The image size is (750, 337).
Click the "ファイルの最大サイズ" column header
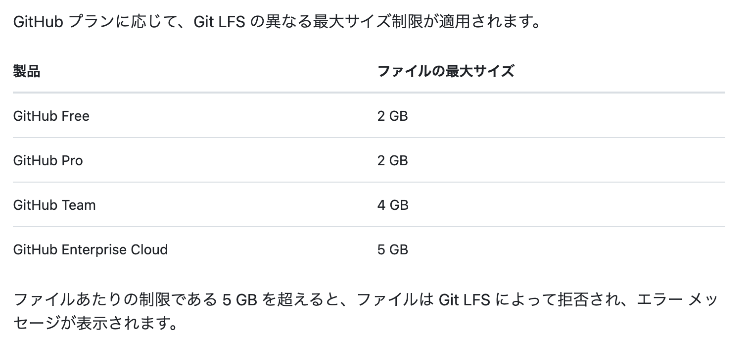click(445, 71)
